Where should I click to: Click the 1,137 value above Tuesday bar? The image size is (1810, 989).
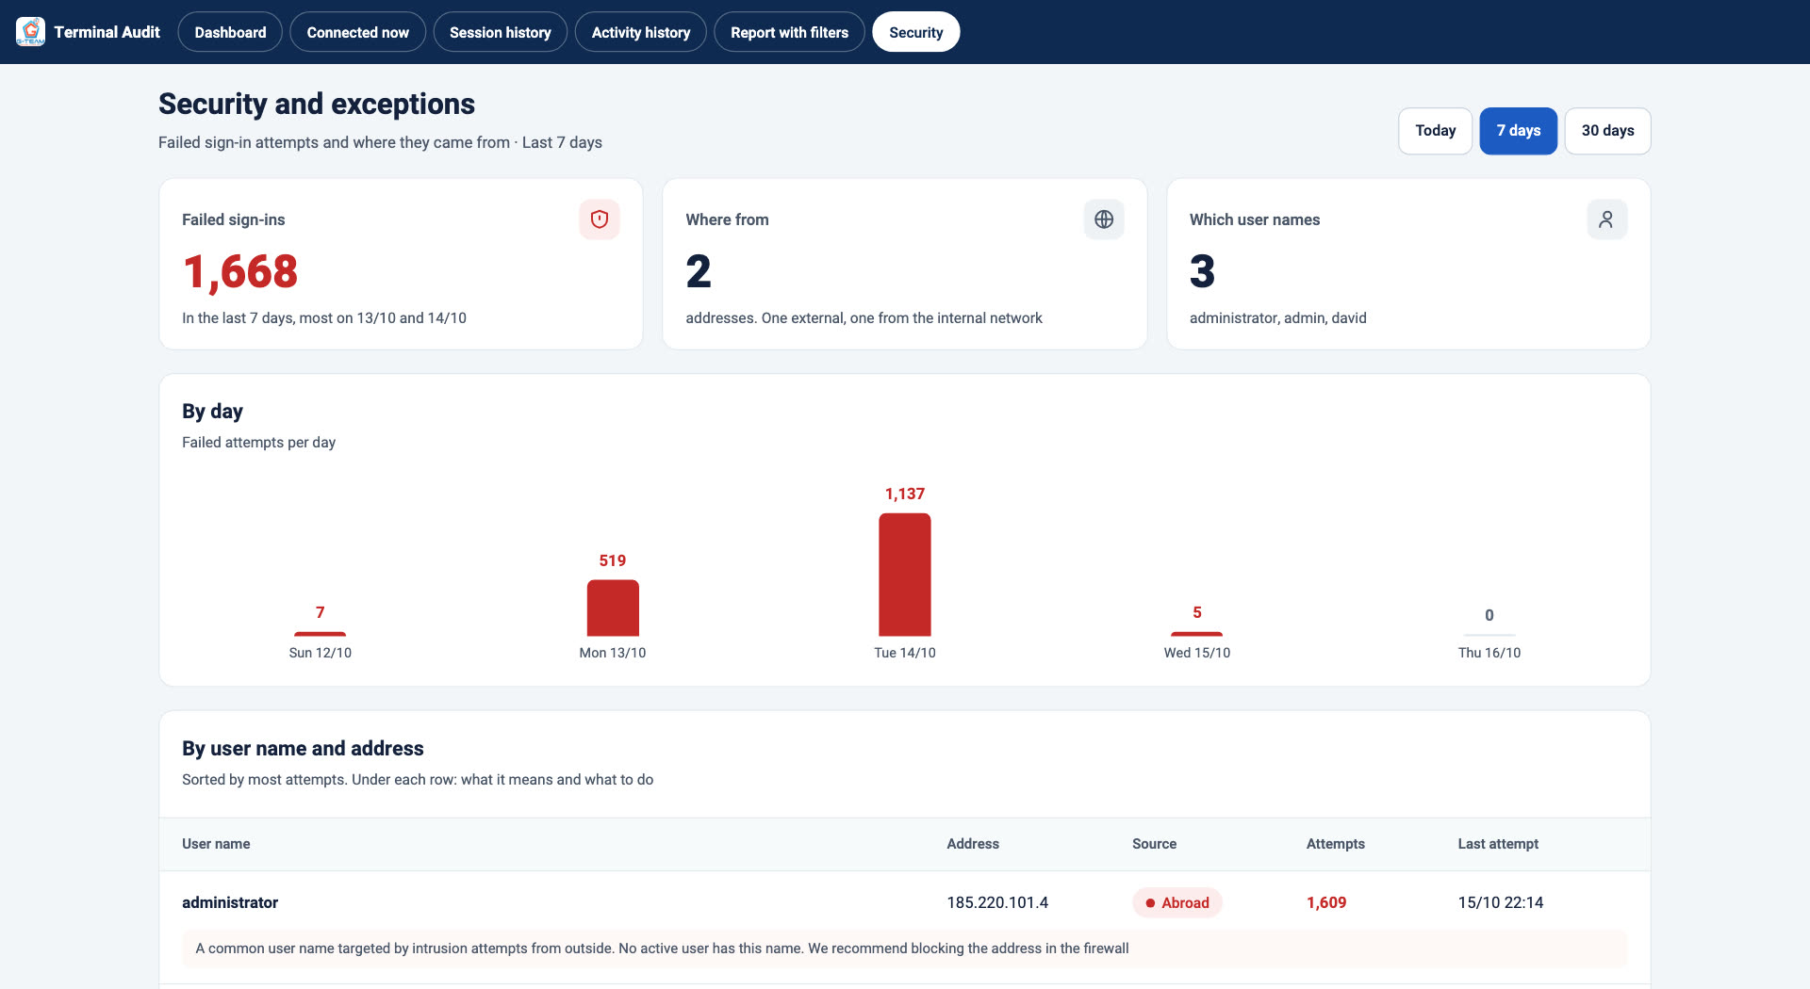[x=905, y=494]
